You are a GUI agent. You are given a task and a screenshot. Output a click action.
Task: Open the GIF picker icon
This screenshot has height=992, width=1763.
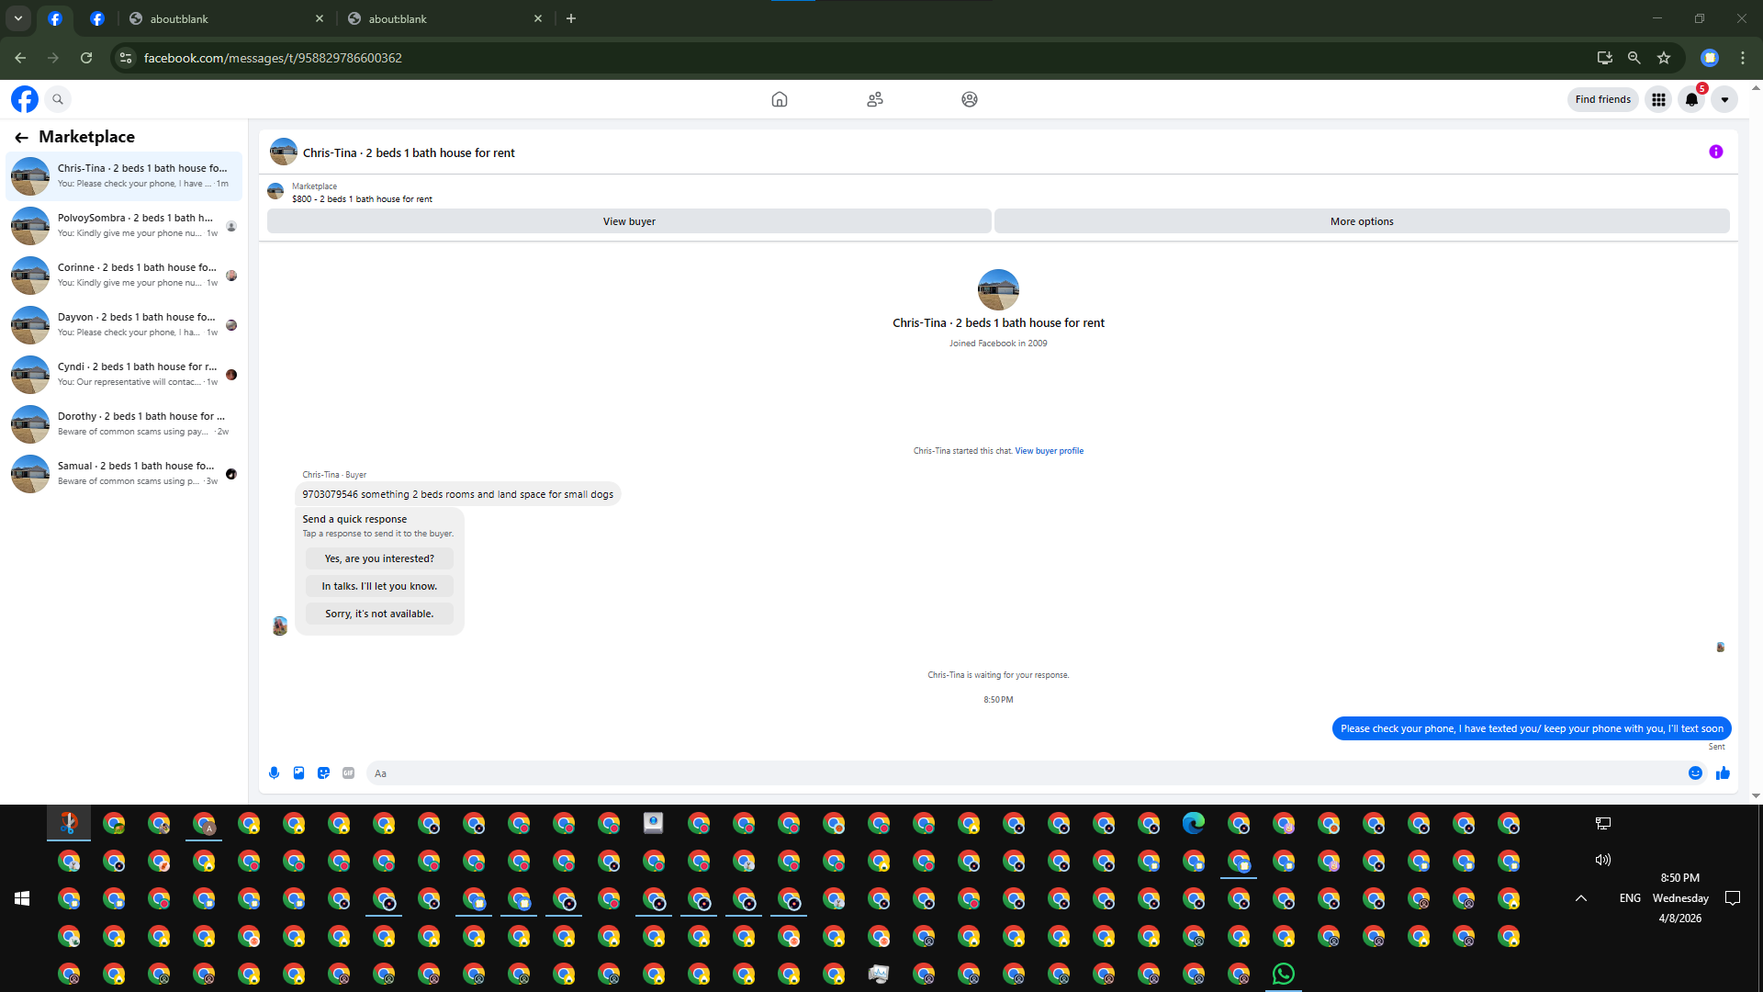coord(348,773)
